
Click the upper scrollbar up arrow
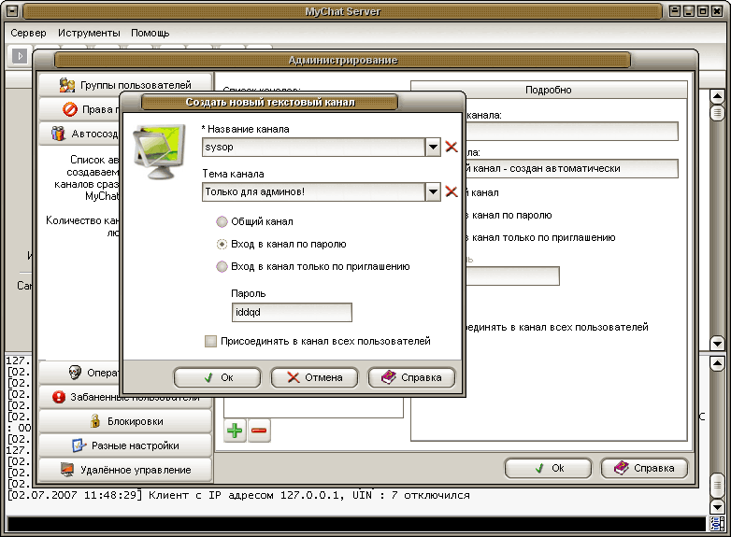pyautogui.click(x=717, y=97)
